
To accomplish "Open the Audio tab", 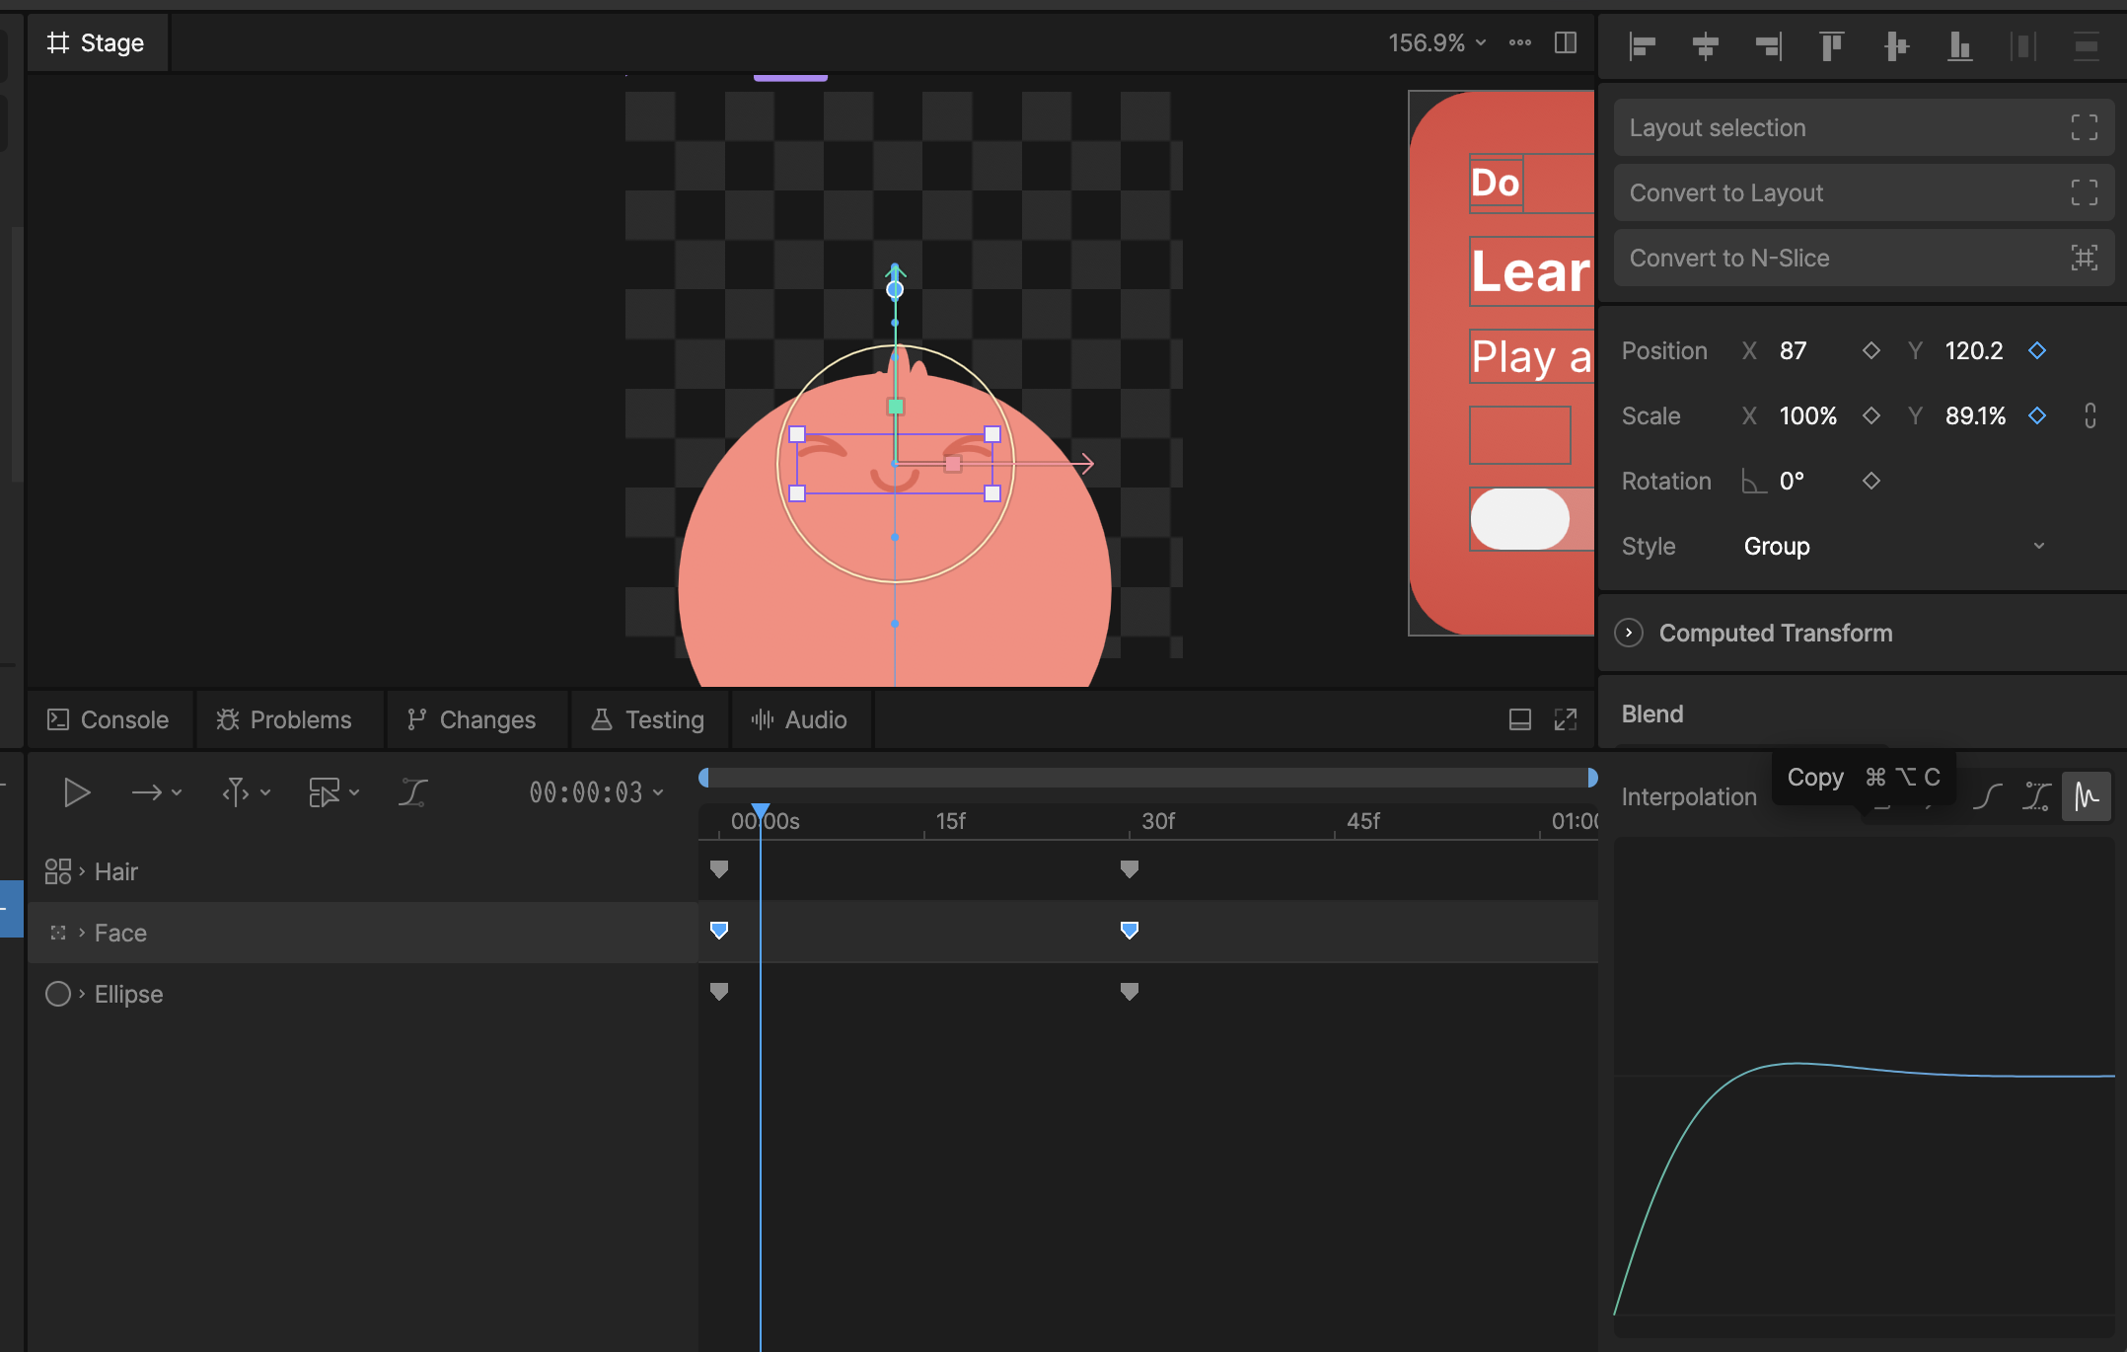I will [799, 719].
